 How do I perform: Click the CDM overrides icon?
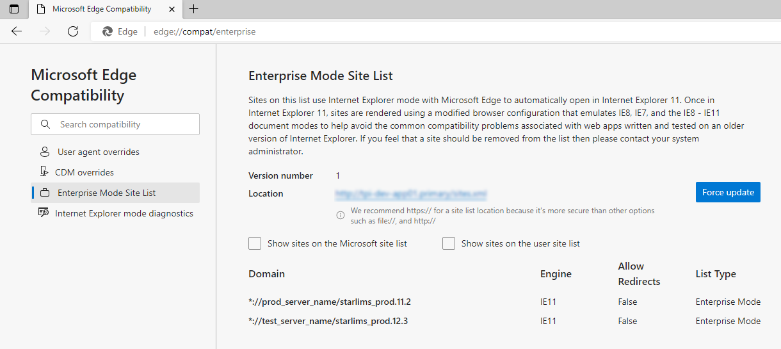[44, 172]
